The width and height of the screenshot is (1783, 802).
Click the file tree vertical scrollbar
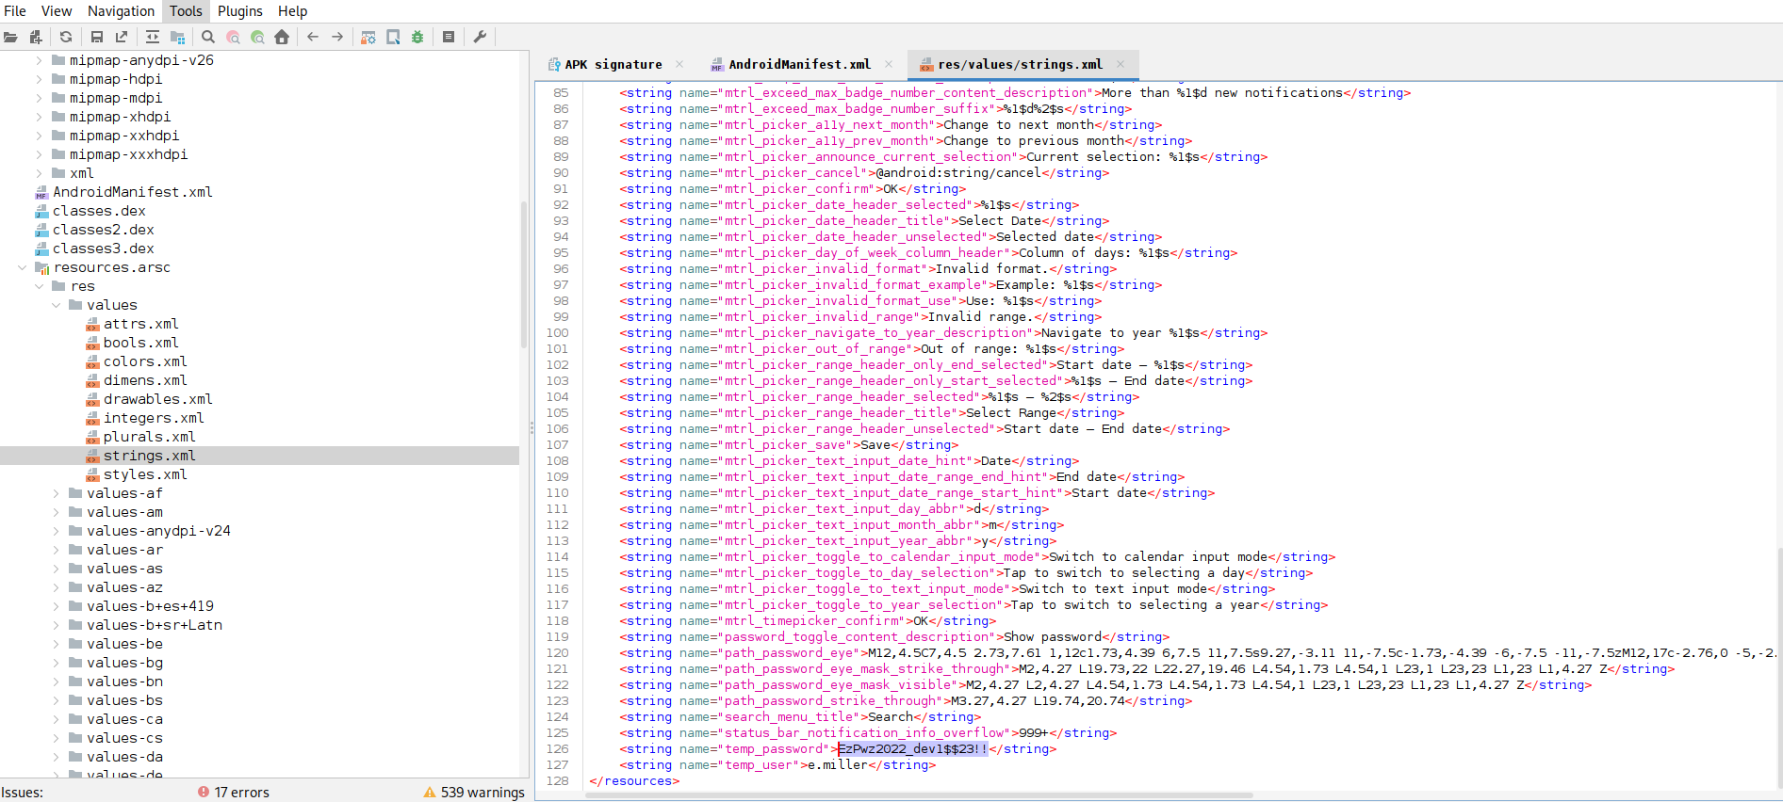[x=524, y=273]
